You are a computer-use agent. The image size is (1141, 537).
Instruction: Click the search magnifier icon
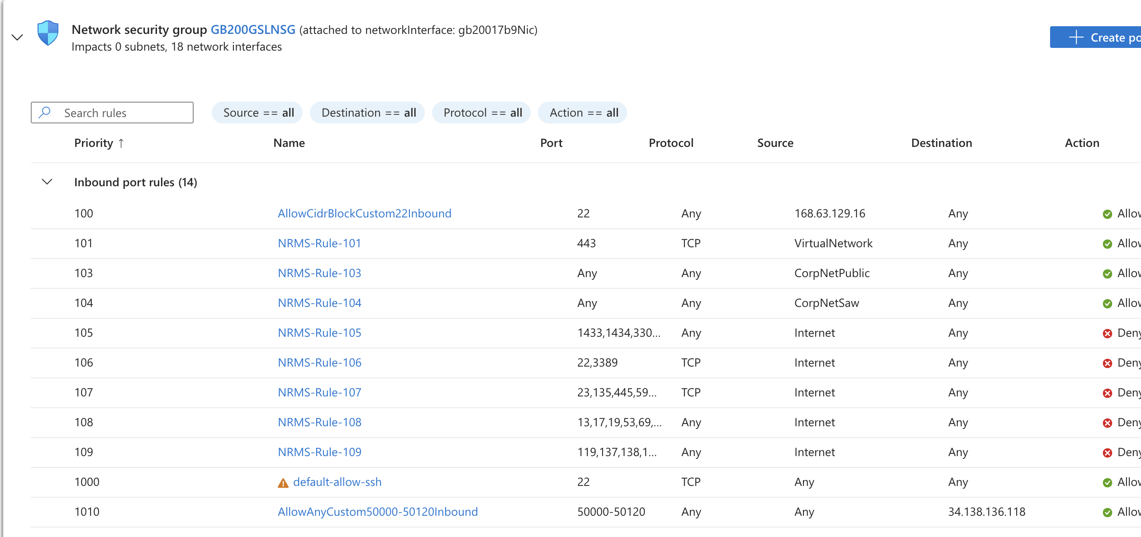point(45,112)
